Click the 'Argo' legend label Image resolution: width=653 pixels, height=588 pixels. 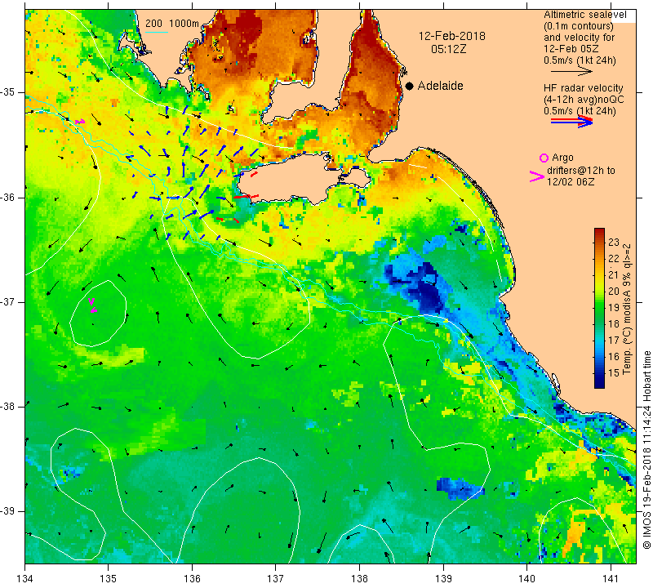point(562,158)
